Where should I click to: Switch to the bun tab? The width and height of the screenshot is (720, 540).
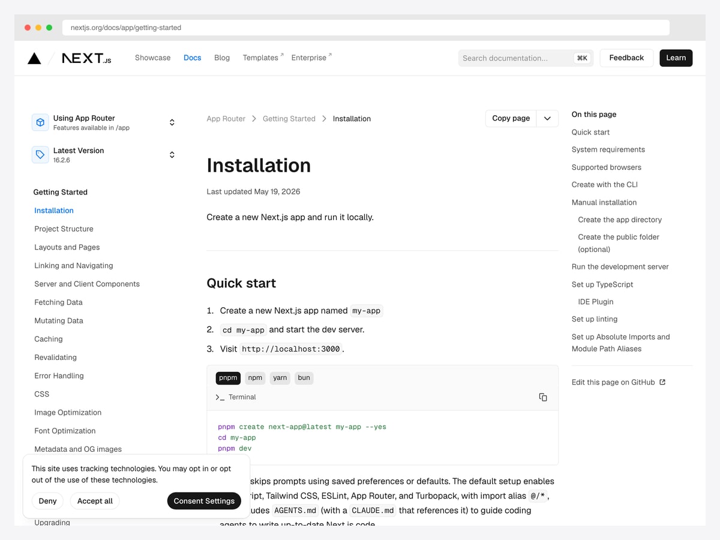coord(304,378)
